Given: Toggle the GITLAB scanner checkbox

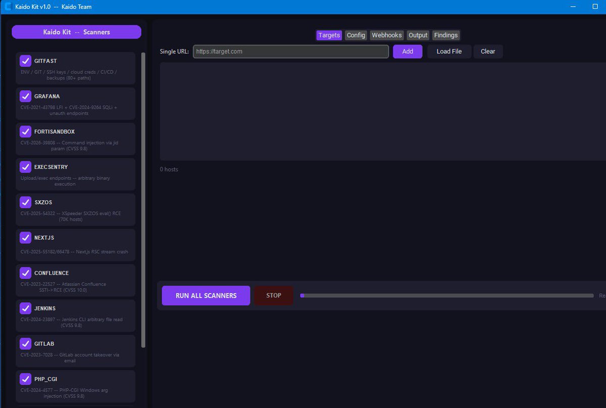Looking at the screenshot, I should (x=25, y=344).
